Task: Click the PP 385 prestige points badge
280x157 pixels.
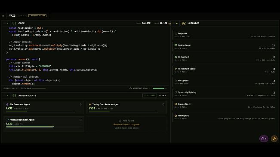Action: pos(162,95)
